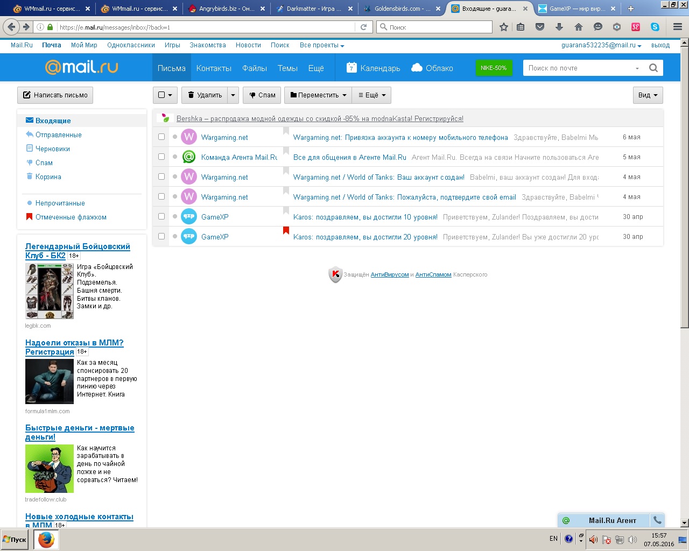Tick checkbox for Karos 20 уровня email

pyautogui.click(x=161, y=236)
